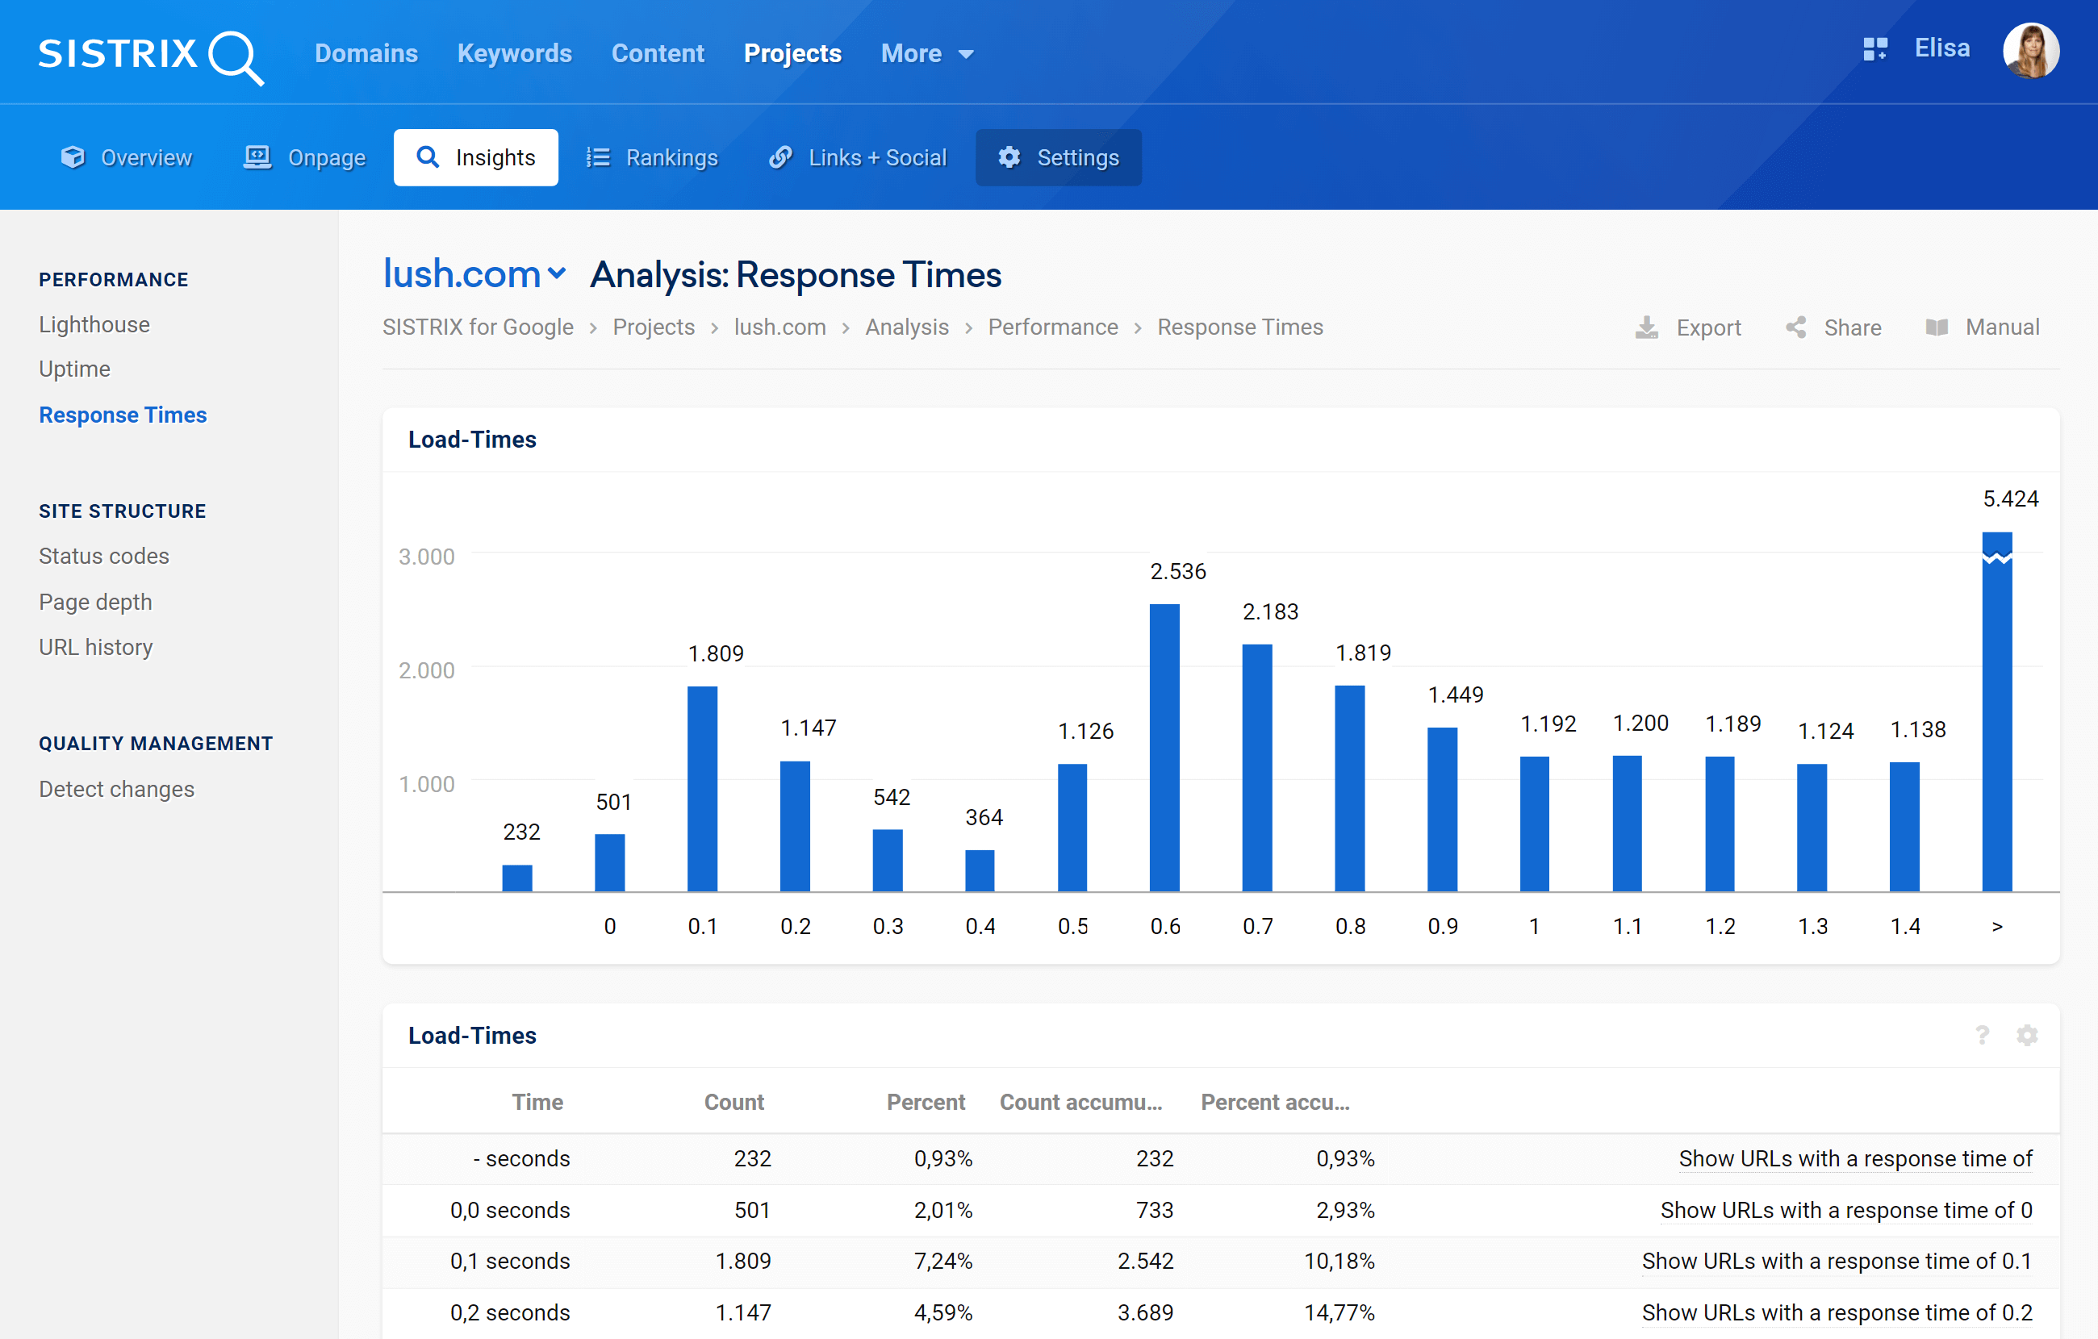The image size is (2098, 1339).
Task: Sort by the Count accumu... column header
Action: point(1080,1102)
